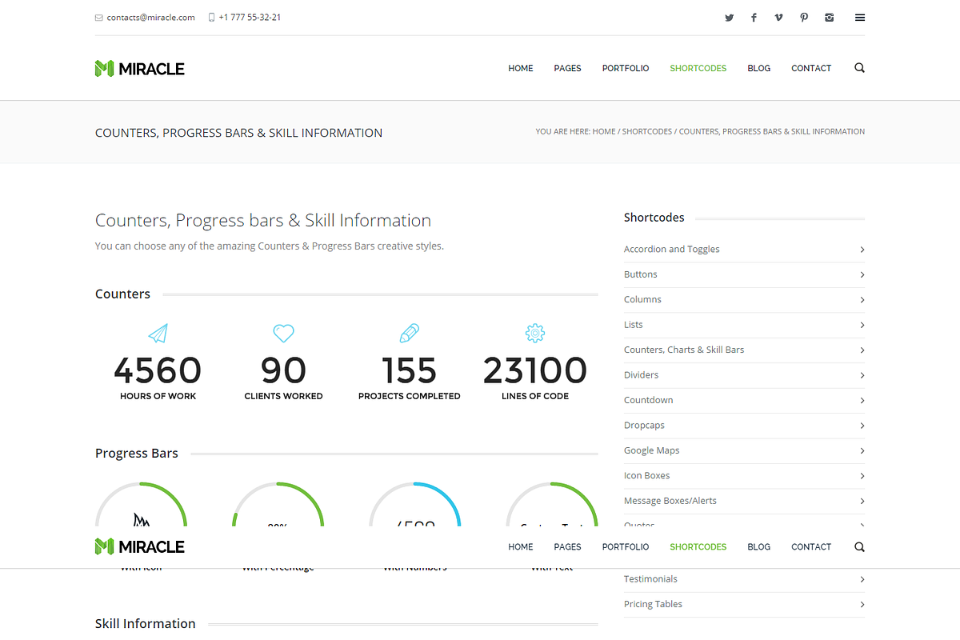
Task: Open the Testimonials sidebar link
Action: [x=650, y=579]
